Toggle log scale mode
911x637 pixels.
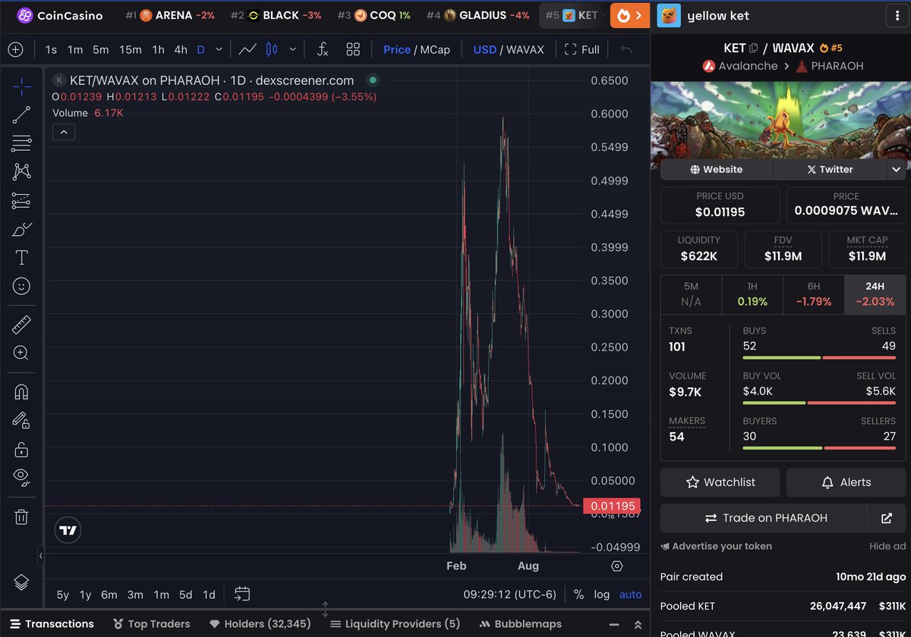coord(602,595)
